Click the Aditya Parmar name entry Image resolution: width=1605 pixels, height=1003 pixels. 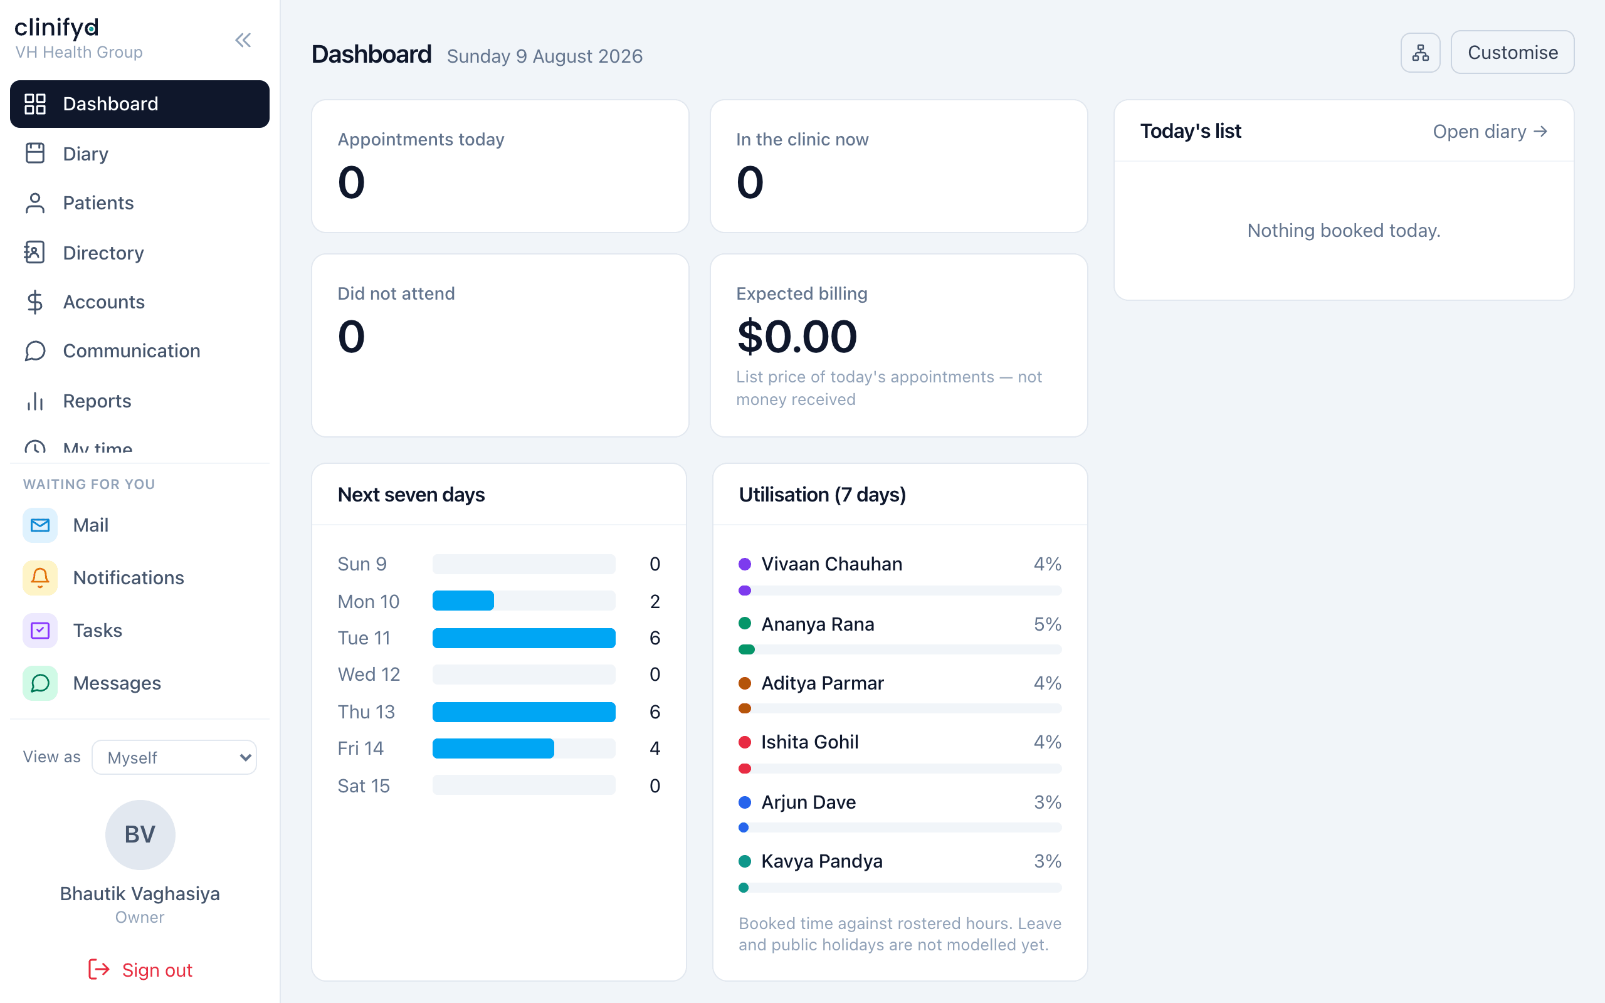tap(823, 683)
